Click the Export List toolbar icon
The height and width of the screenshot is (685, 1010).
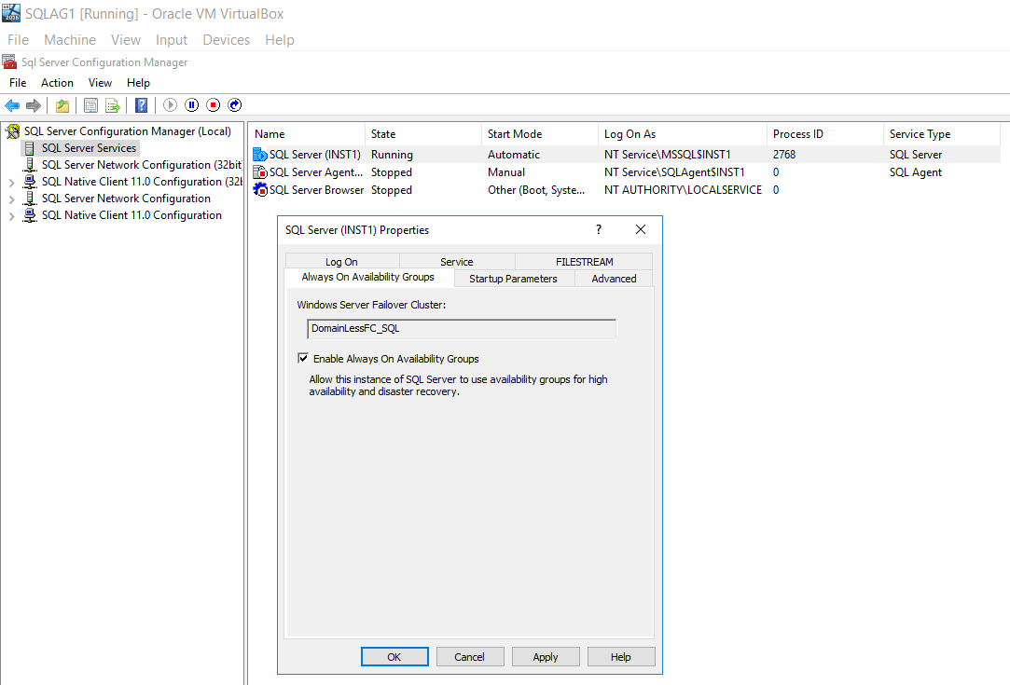(x=112, y=104)
